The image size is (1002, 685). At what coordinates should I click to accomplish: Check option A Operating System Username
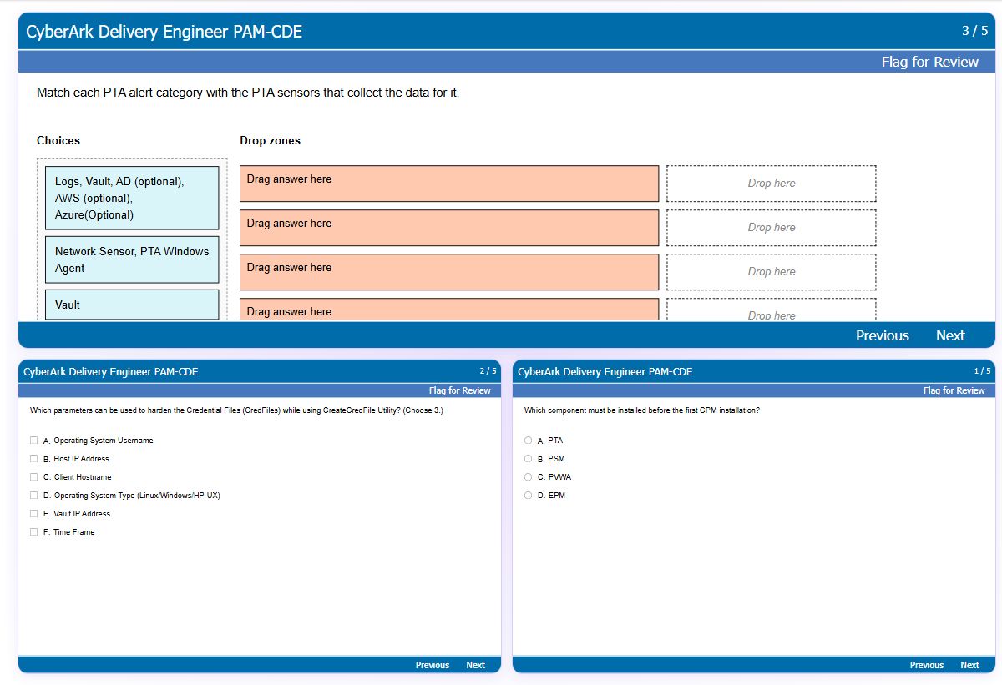33,441
